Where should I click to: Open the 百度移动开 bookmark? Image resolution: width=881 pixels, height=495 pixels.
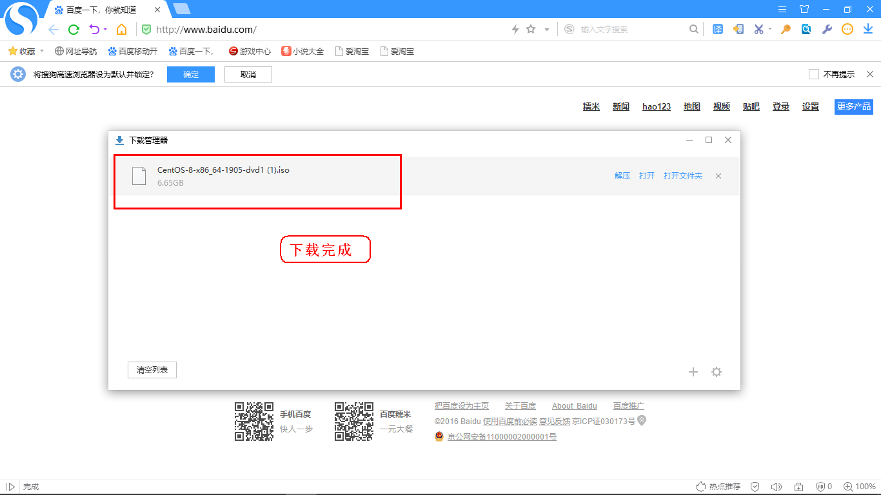tap(133, 51)
